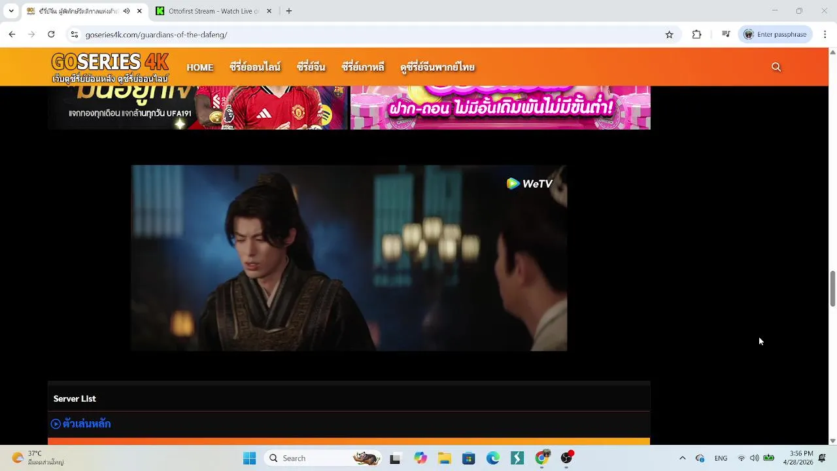Click the scrollbar down arrow
Viewport: 837px width, 471px height.
tap(832, 441)
